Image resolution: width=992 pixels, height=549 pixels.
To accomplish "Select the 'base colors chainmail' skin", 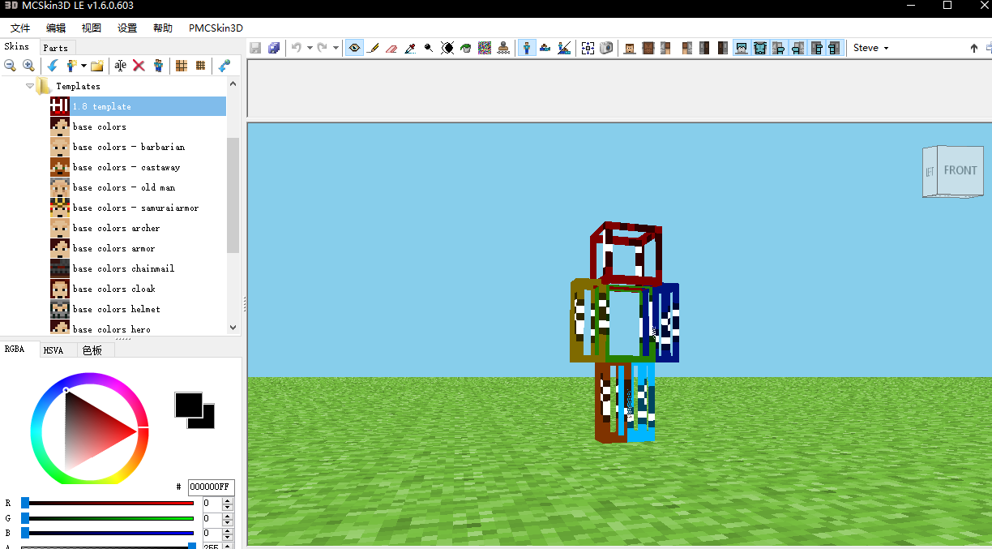I will (x=123, y=268).
